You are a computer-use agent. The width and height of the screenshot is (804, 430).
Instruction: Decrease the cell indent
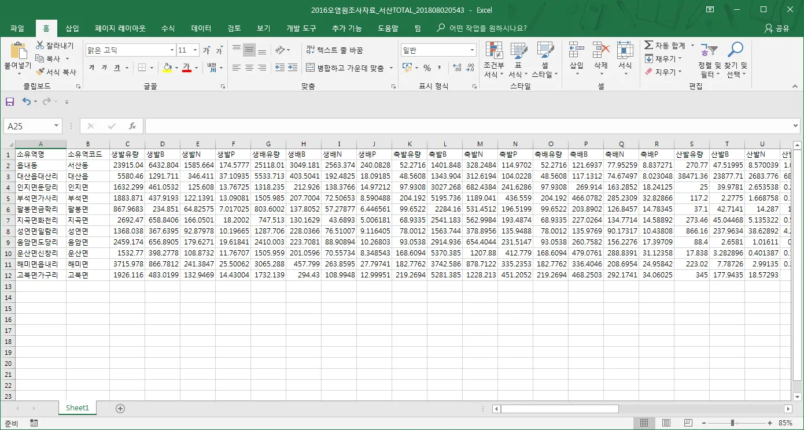pyautogui.click(x=280, y=68)
